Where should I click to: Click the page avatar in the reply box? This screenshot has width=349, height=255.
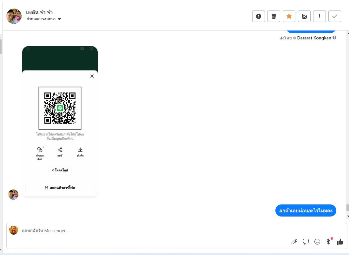click(x=14, y=230)
